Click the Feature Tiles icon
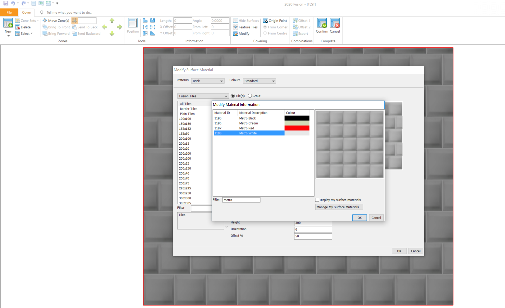505x308 pixels. 236,27
